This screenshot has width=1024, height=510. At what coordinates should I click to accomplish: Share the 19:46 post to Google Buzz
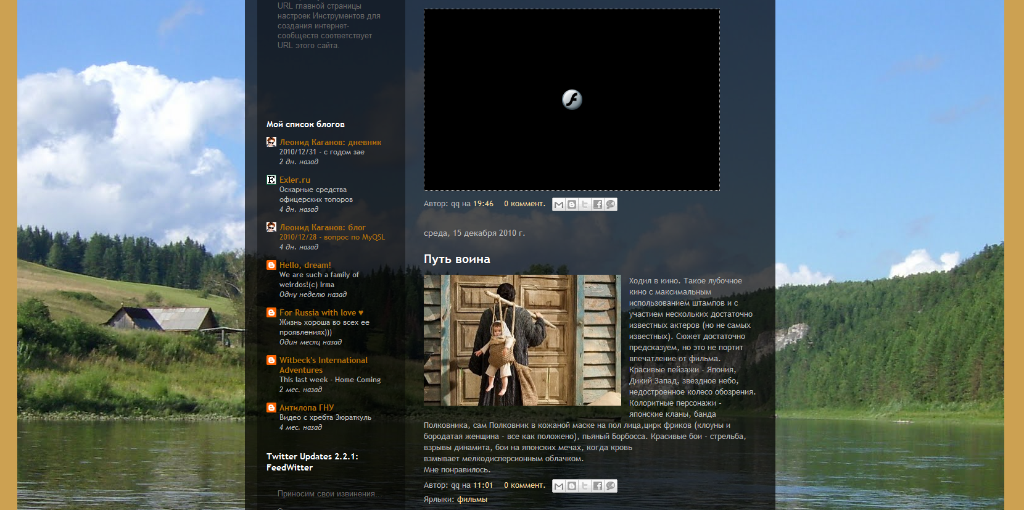pos(611,204)
